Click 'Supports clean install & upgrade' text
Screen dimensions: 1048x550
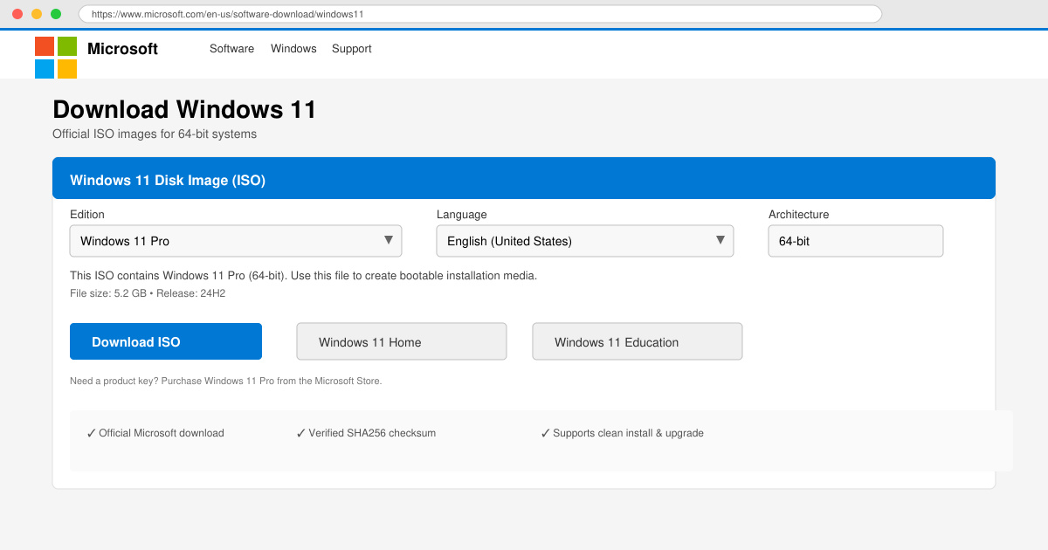tap(622, 433)
